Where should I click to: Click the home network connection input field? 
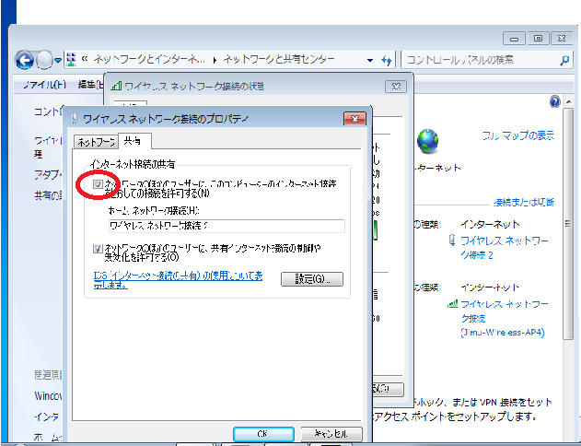pos(225,226)
